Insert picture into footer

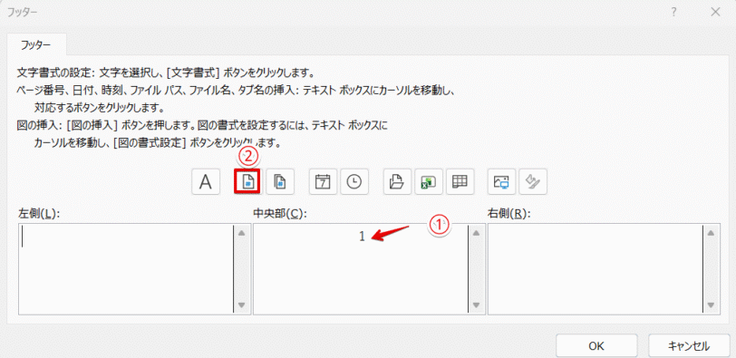coord(502,182)
